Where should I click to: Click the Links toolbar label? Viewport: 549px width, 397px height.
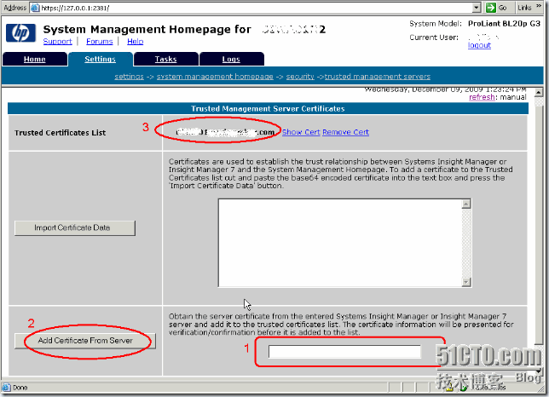coord(524,8)
